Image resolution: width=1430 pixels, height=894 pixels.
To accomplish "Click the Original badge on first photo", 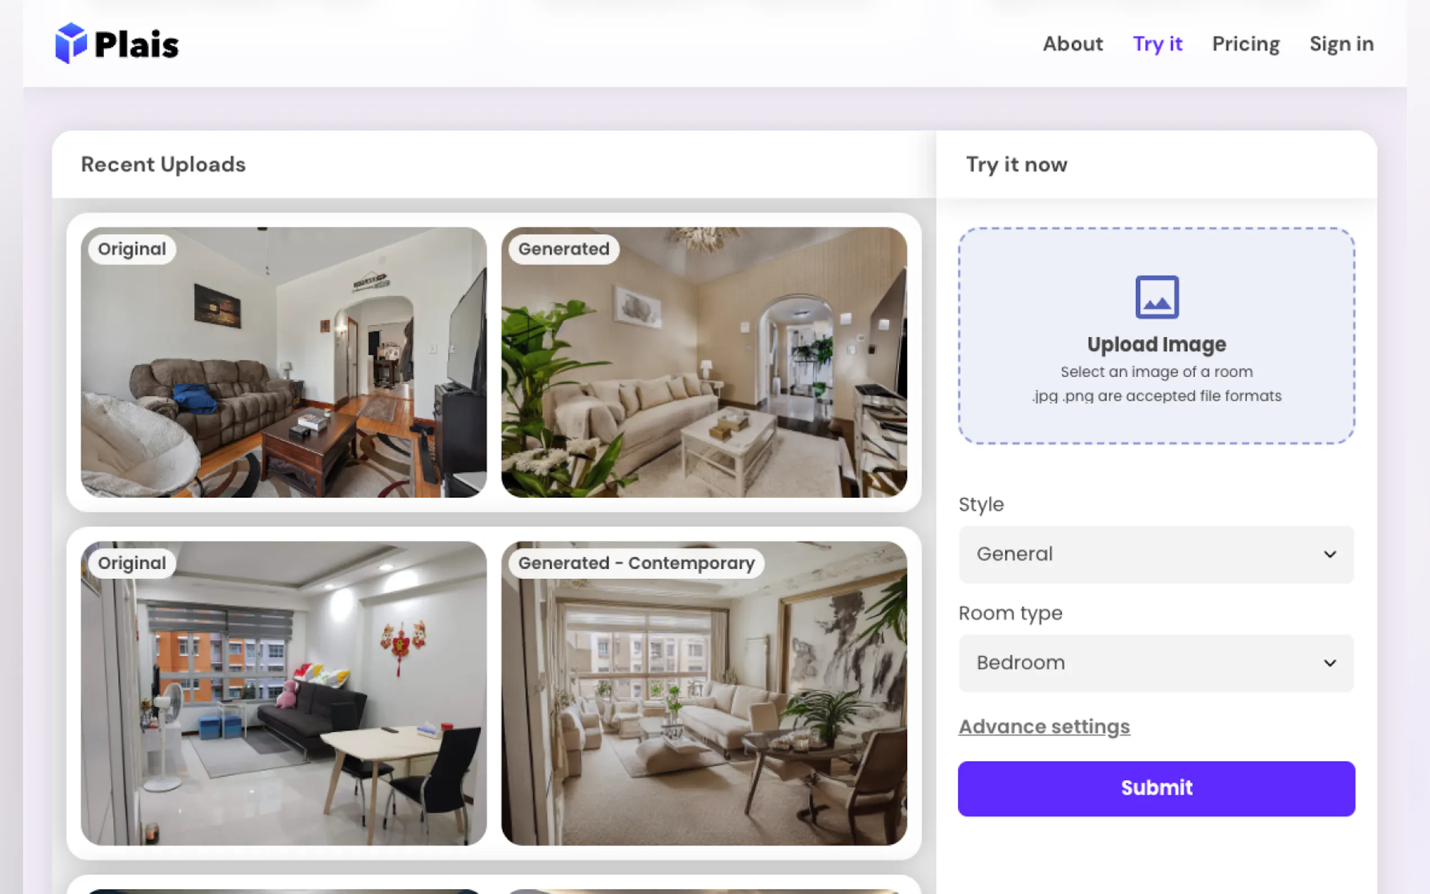I will pyautogui.click(x=132, y=249).
